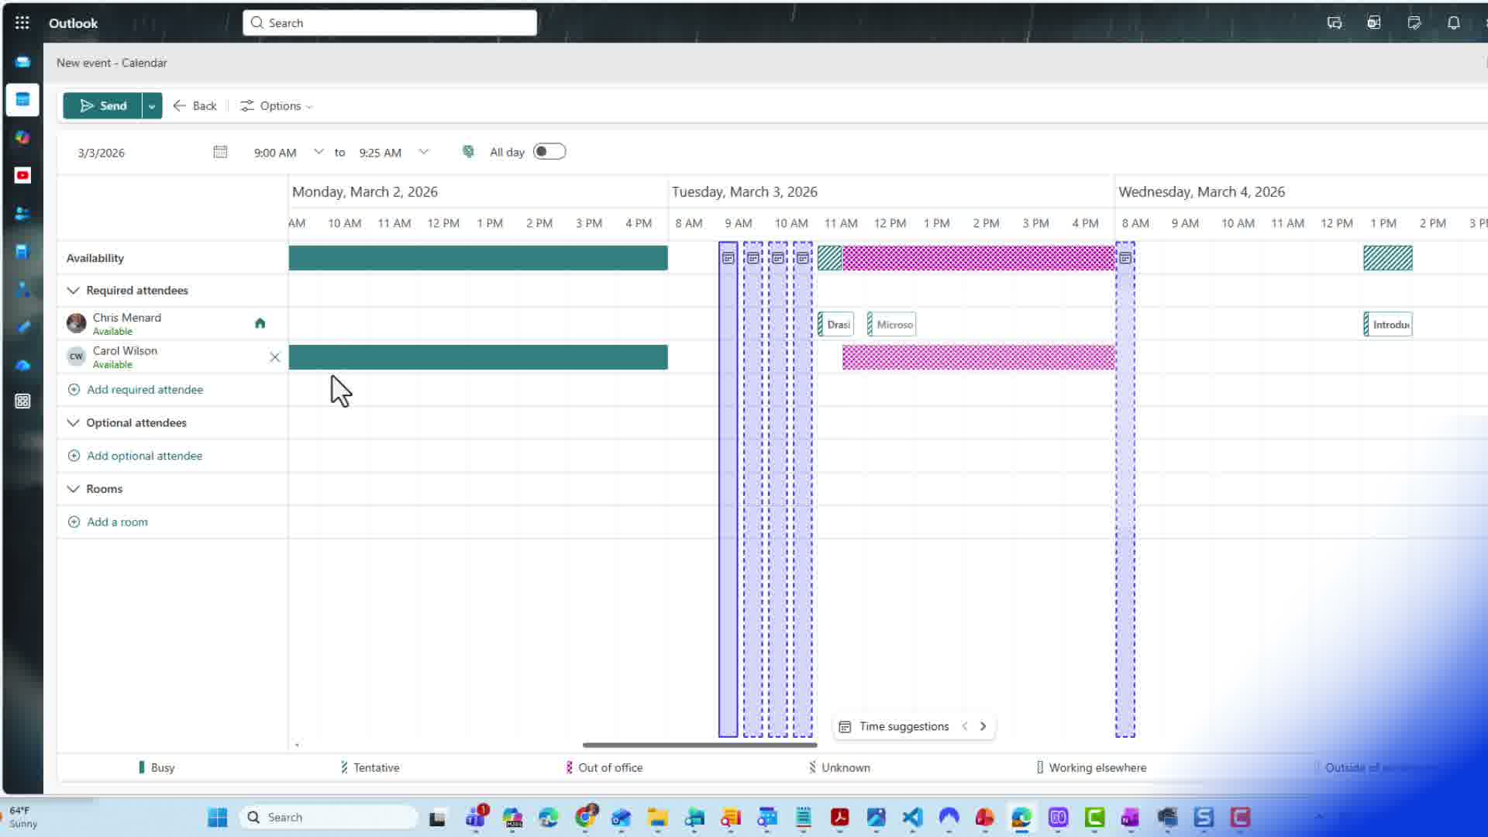The height and width of the screenshot is (837, 1488).
Task: Open the date picker calendar icon
Action: pyautogui.click(x=220, y=152)
